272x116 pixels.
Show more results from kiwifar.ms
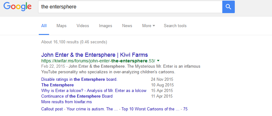click(67, 102)
